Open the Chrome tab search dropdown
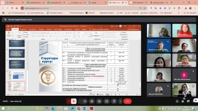Image resolution: width=198 pixels, height=111 pixels. [3, 3]
